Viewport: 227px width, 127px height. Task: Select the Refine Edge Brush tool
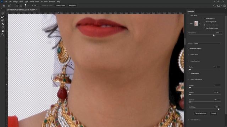pos(2,17)
